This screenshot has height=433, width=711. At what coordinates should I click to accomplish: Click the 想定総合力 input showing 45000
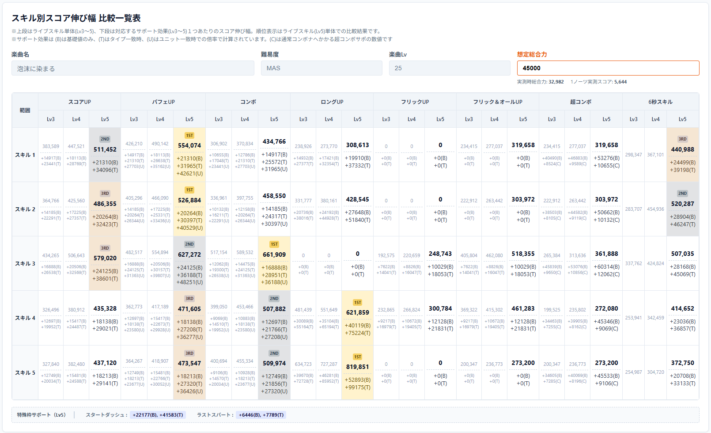coord(608,68)
